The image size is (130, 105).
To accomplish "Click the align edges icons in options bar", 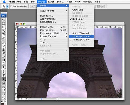I will (100, 6).
